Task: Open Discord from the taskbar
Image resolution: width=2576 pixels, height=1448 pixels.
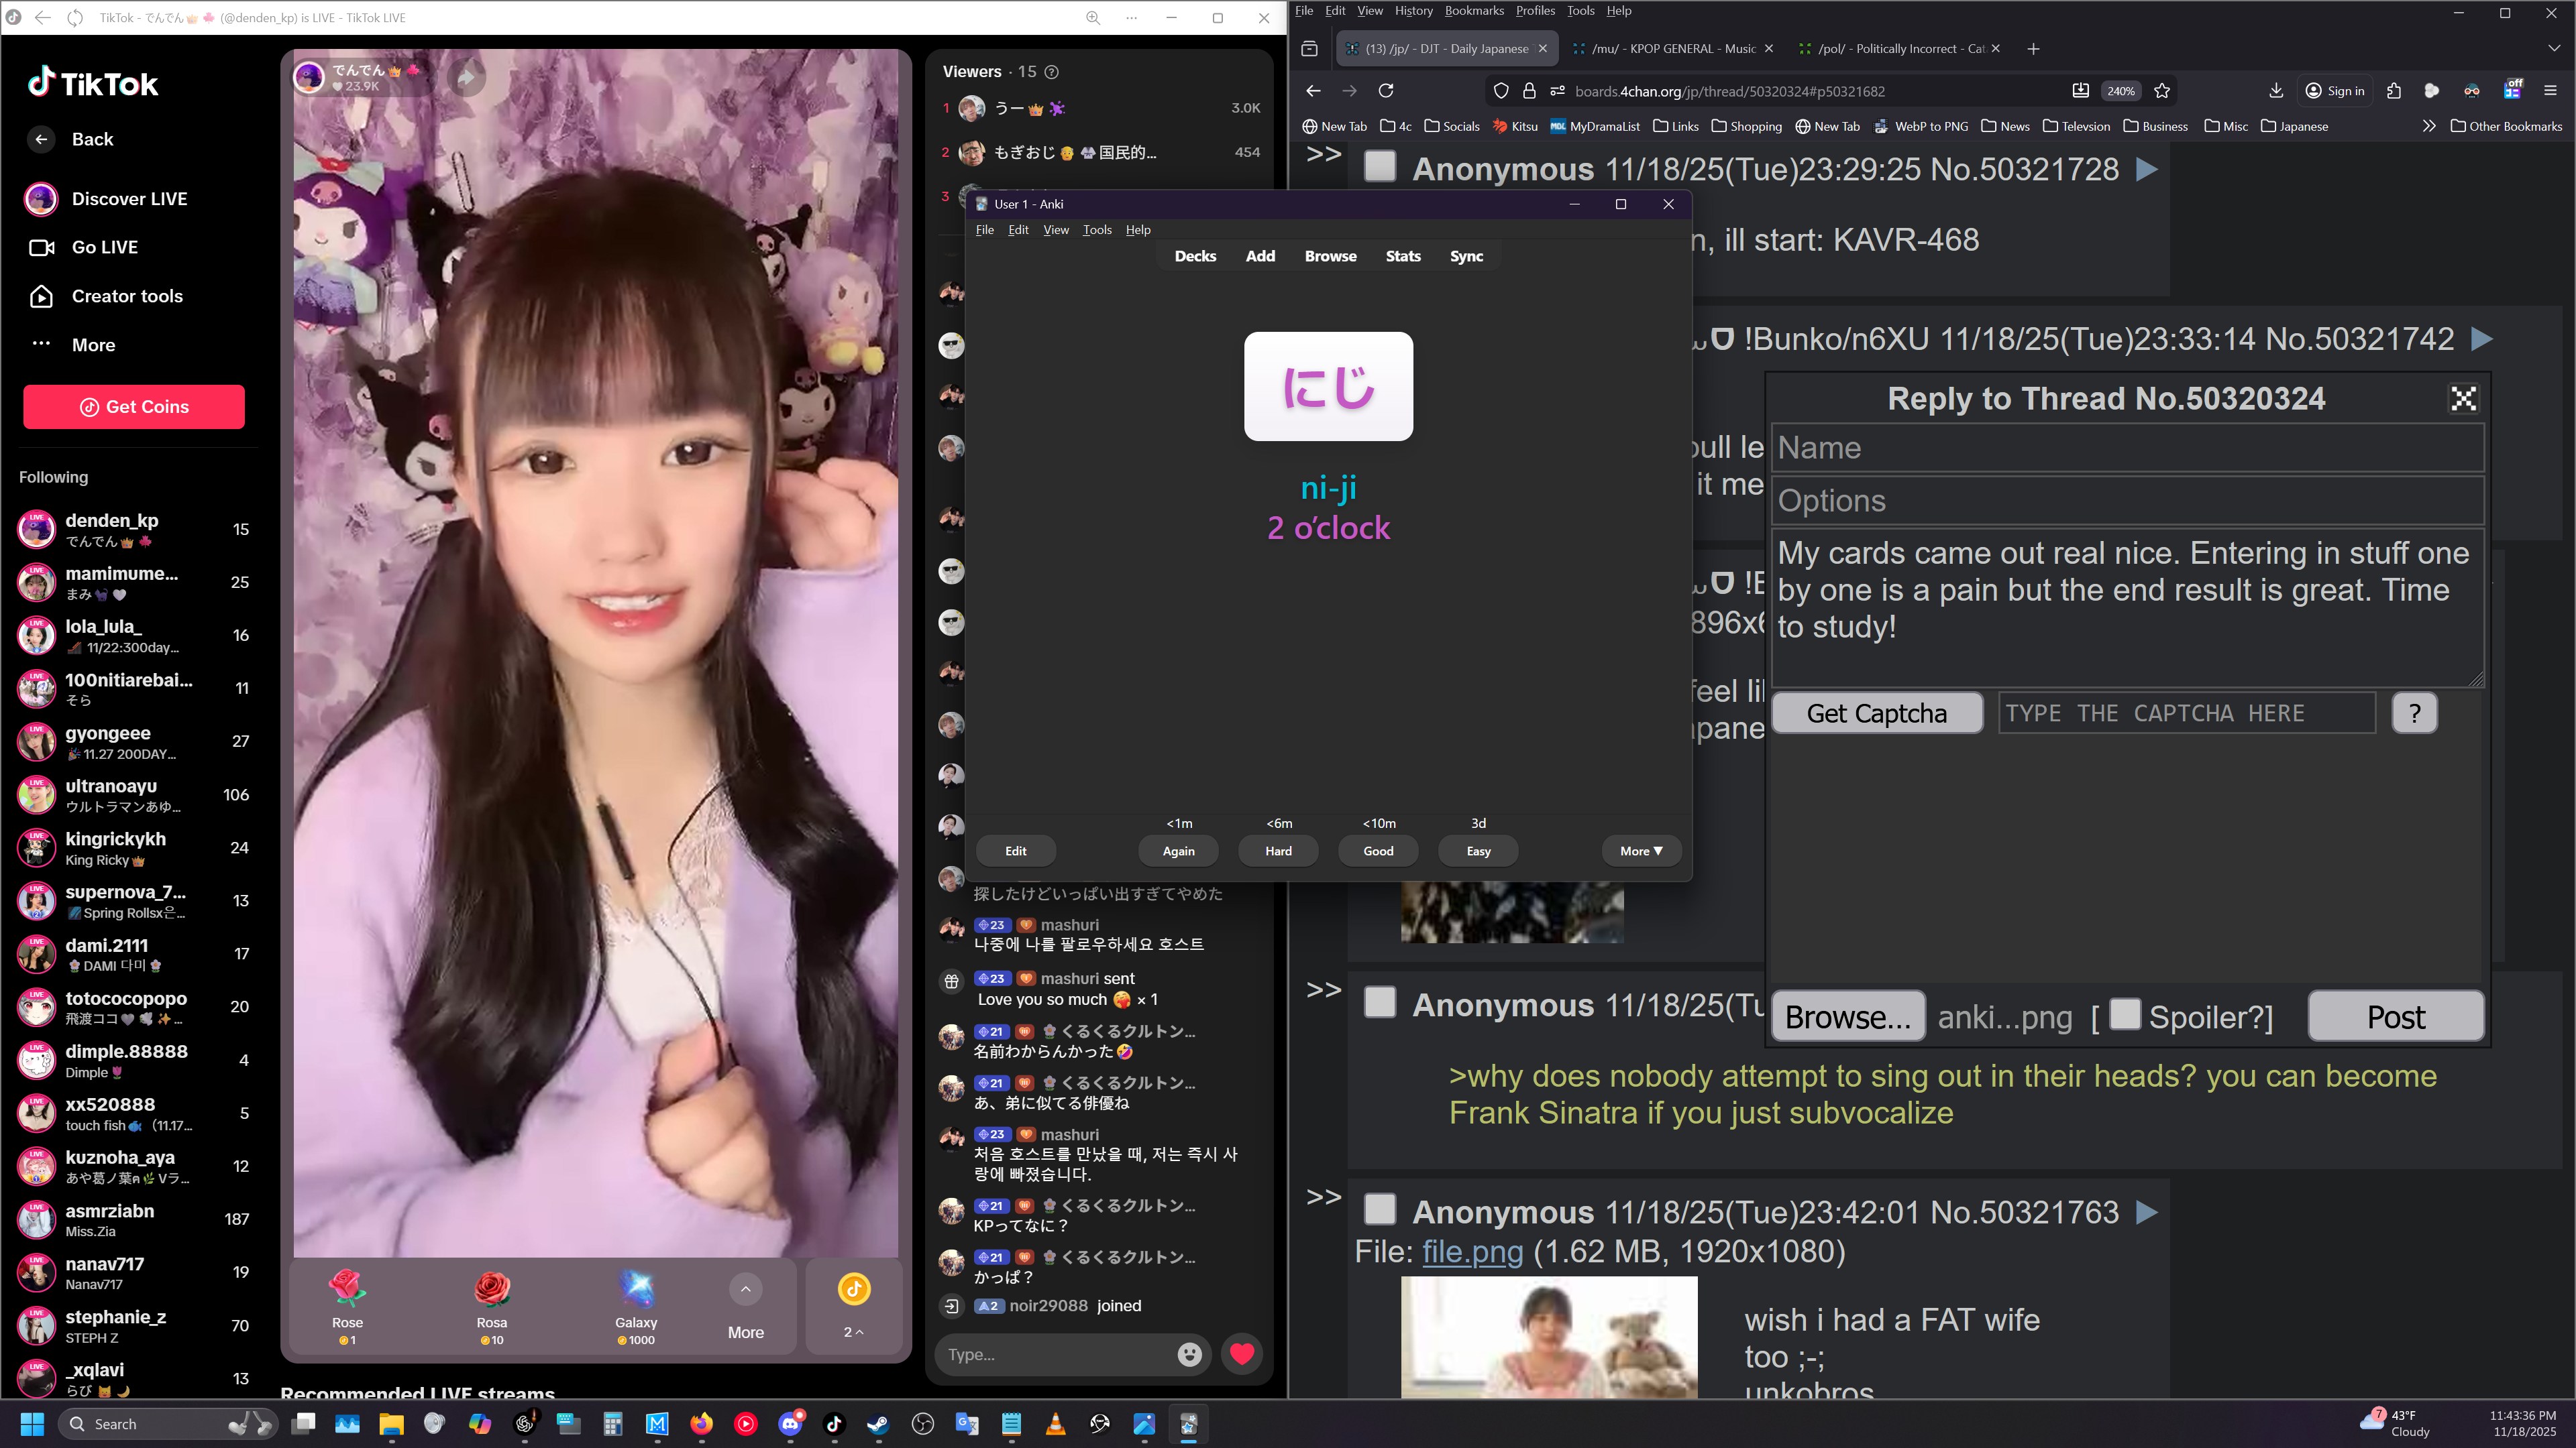Action: (790, 1424)
